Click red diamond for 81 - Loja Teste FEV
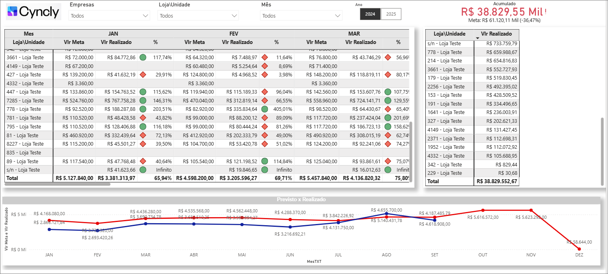The height and width of the screenshot is (274, 608). tap(264, 135)
